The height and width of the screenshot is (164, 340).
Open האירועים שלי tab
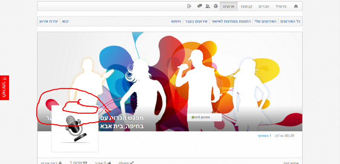pyautogui.click(x=266, y=21)
